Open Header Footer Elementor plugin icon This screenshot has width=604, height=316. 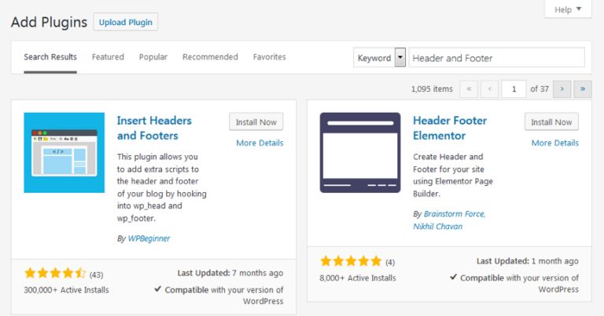[359, 152]
